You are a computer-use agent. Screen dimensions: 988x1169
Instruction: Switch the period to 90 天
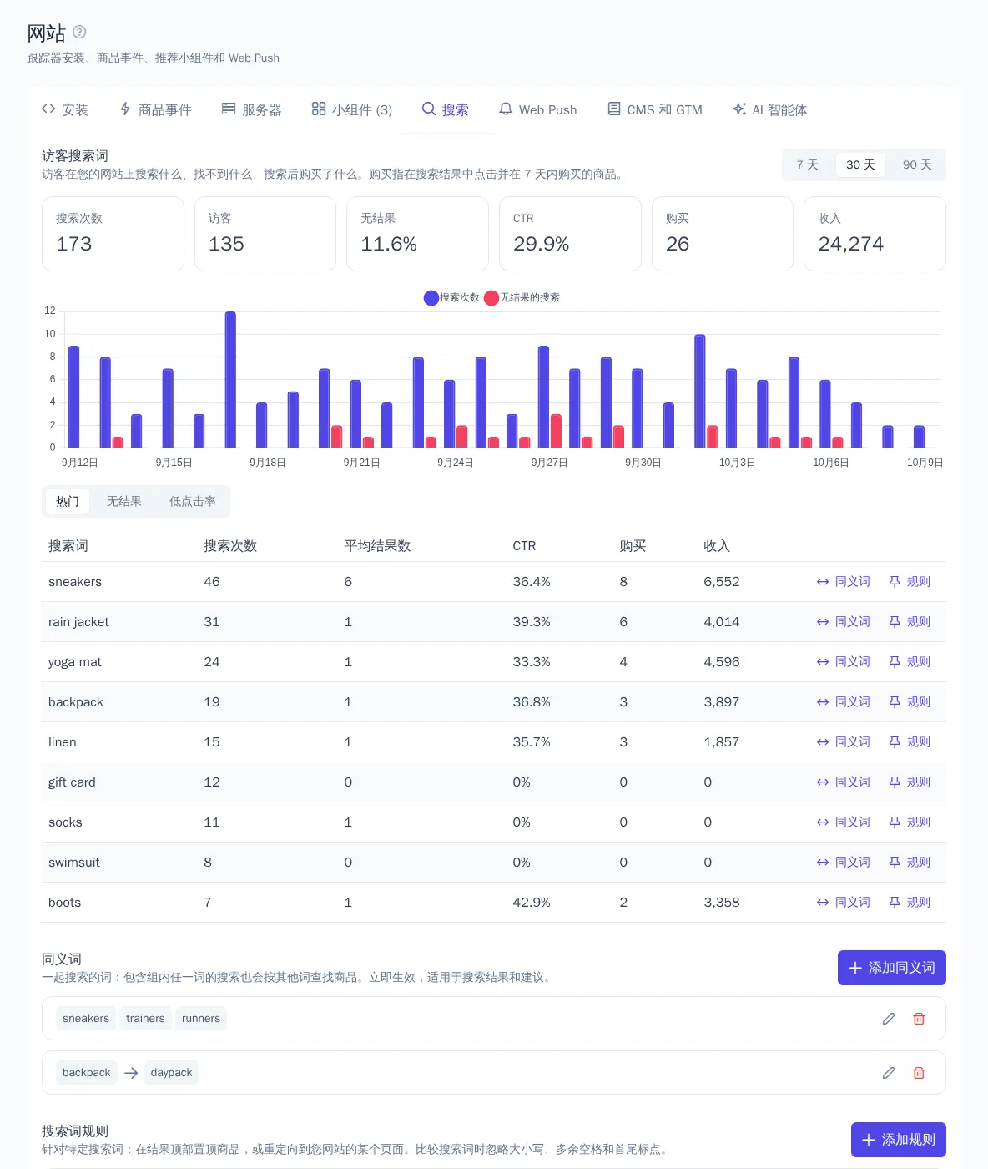click(917, 164)
